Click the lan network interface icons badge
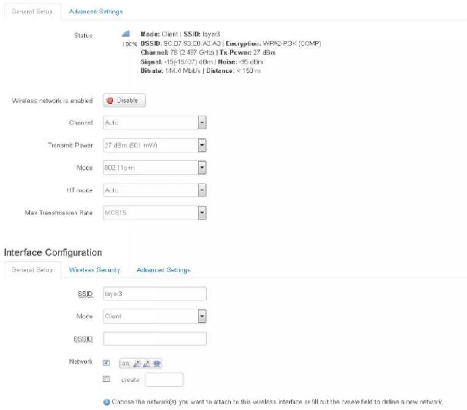The width and height of the screenshot is (467, 410). (141, 363)
